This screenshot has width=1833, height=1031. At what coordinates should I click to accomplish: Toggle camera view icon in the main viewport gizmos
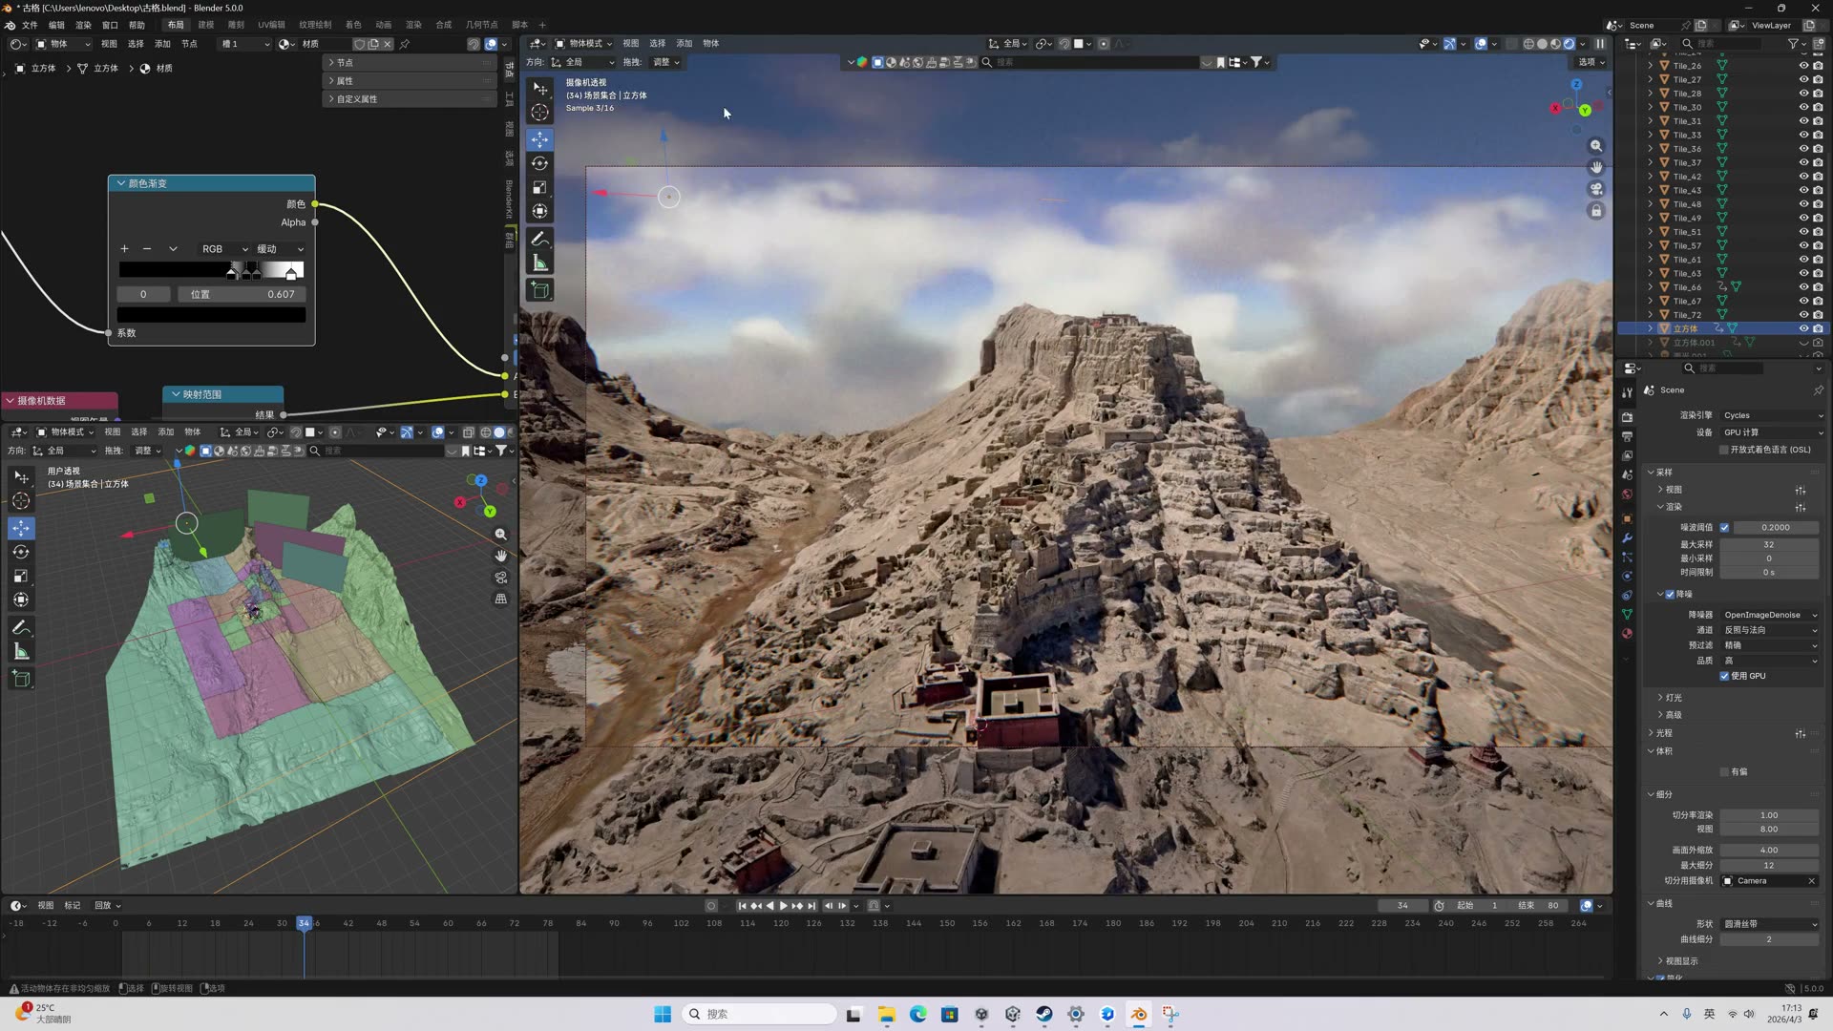tap(1595, 189)
